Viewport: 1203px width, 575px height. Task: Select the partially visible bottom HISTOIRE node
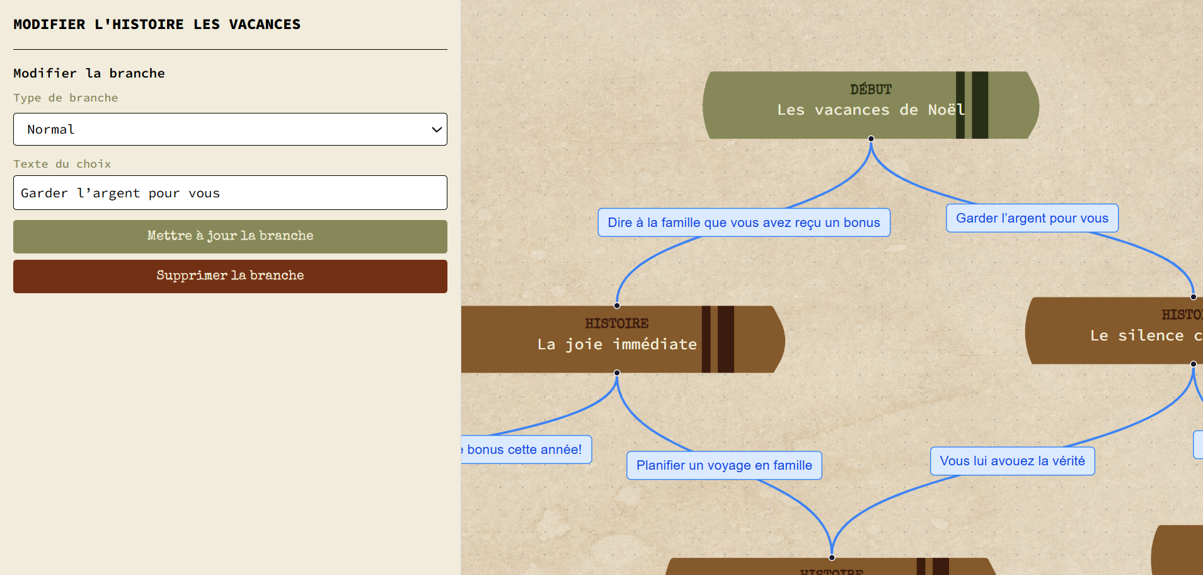tap(832, 567)
